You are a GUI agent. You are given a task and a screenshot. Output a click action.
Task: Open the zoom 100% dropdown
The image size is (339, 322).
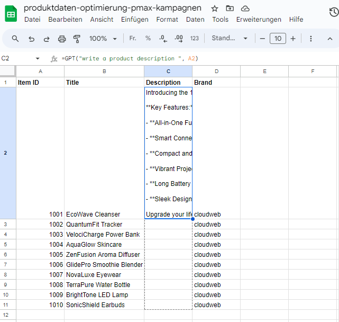tap(103, 39)
